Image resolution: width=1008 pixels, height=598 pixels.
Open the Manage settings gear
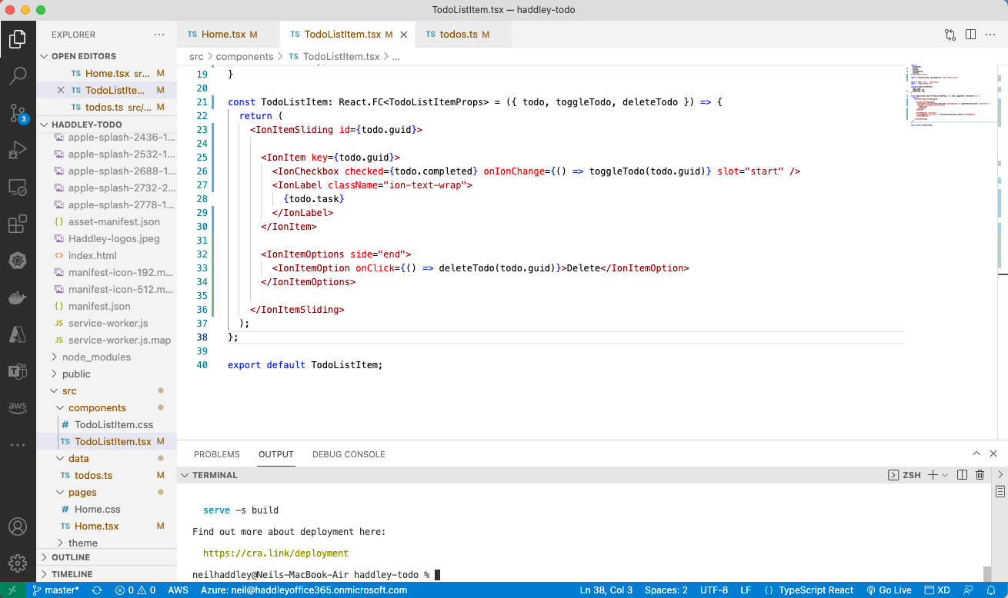18,562
